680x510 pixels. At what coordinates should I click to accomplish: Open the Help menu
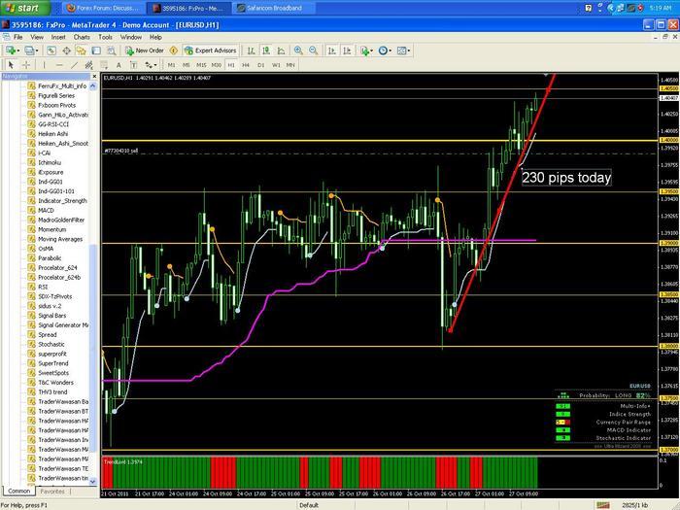[155, 37]
